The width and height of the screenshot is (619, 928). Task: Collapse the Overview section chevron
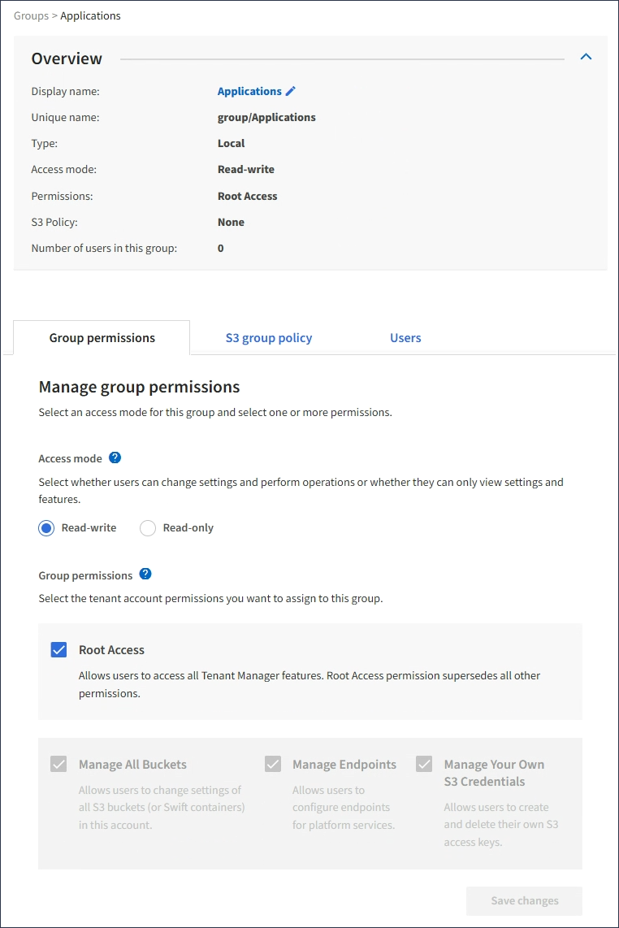pyautogui.click(x=586, y=58)
